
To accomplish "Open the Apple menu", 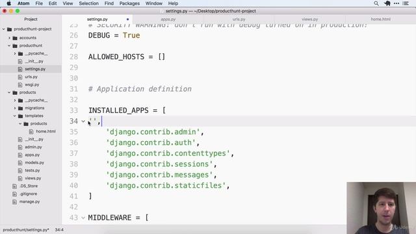I will [x=8, y=3].
